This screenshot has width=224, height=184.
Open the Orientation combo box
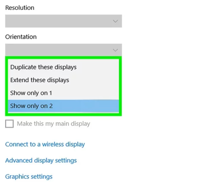[x=63, y=50]
